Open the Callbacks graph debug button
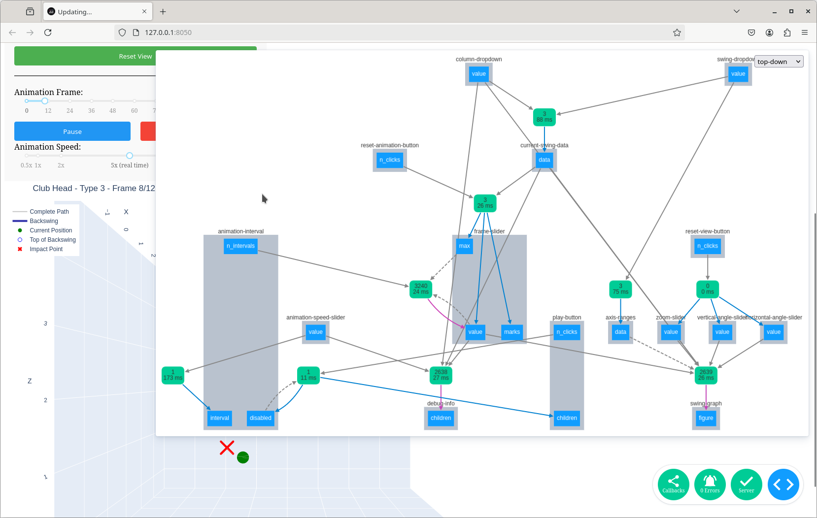This screenshot has width=817, height=518. coord(673,485)
